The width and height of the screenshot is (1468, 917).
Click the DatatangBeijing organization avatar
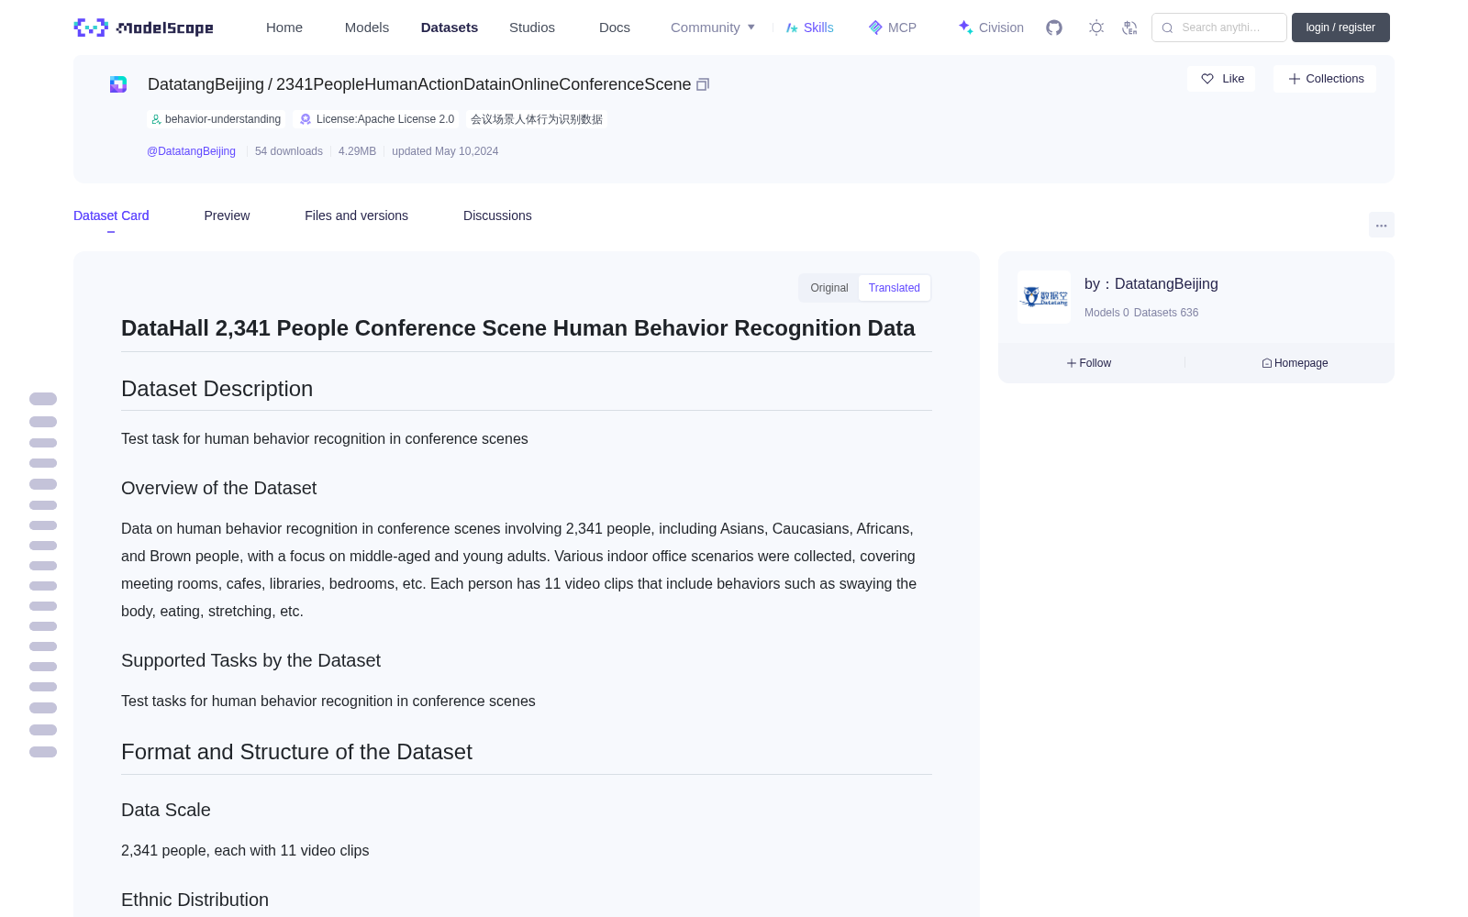[x=1044, y=297]
